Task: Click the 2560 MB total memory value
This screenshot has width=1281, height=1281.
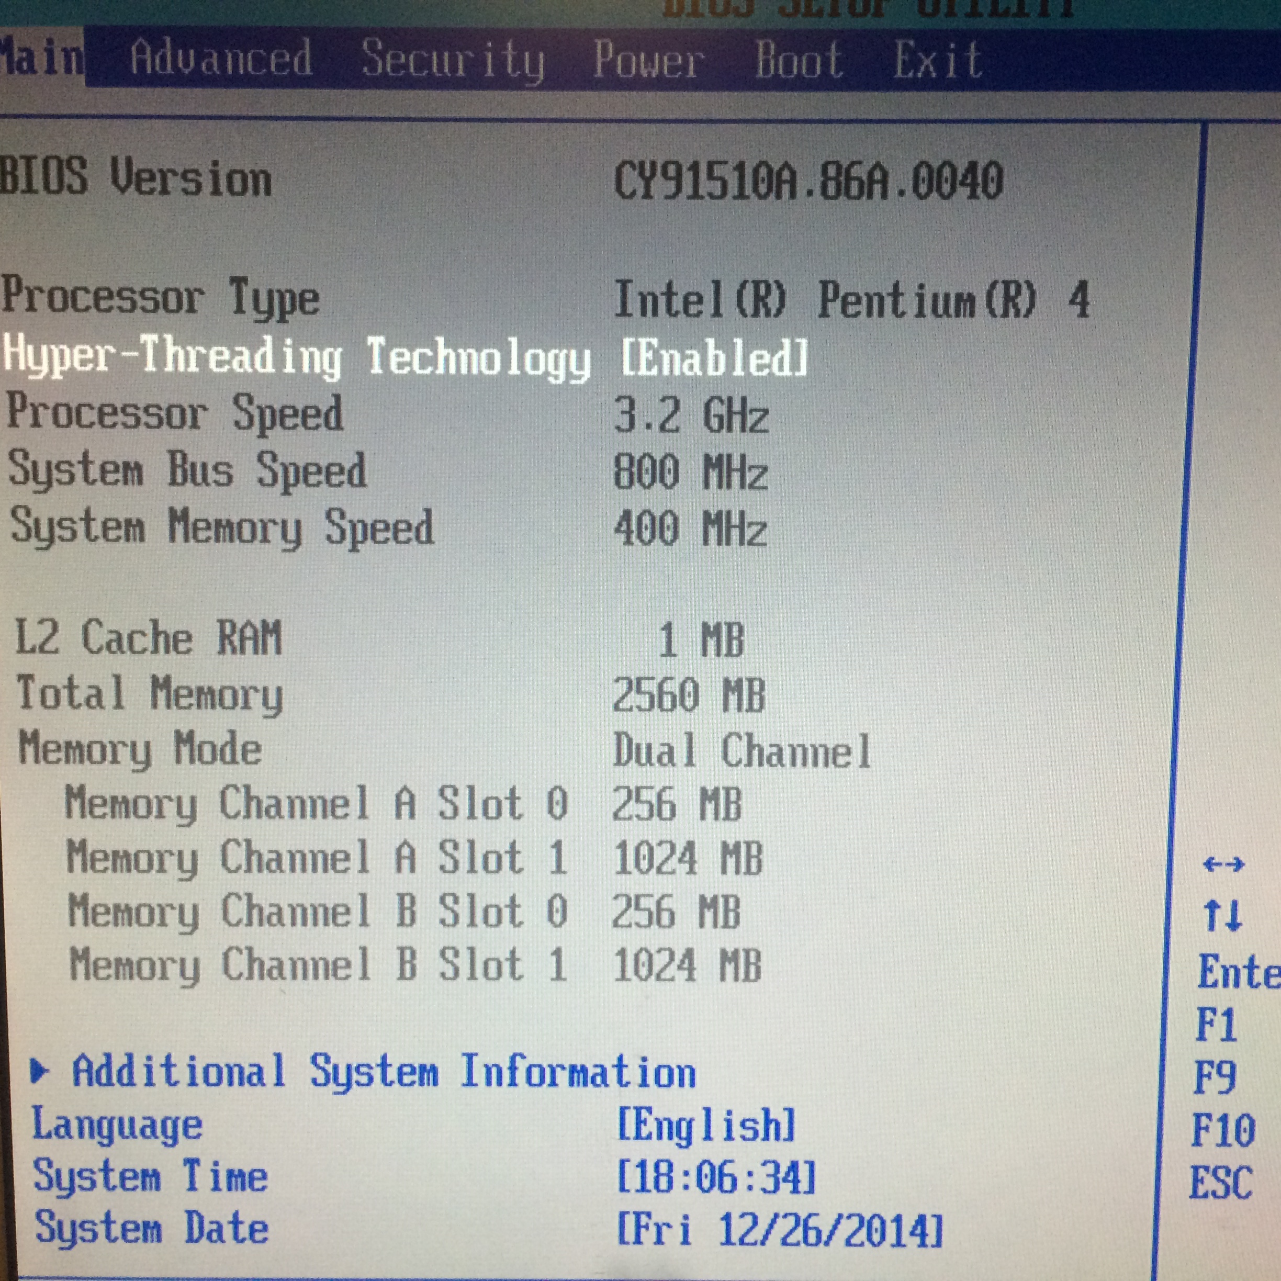Action: coord(689,695)
